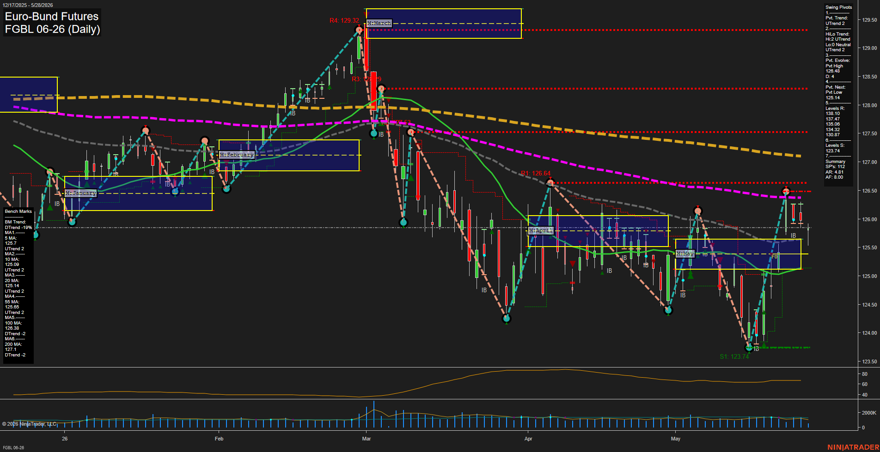Viewport: 880px width, 452px height.
Task: Click the swing low pivot marker above S1
Action: tap(749, 347)
